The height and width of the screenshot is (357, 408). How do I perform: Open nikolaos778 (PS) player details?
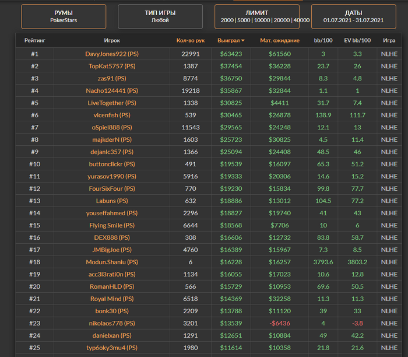click(111, 323)
